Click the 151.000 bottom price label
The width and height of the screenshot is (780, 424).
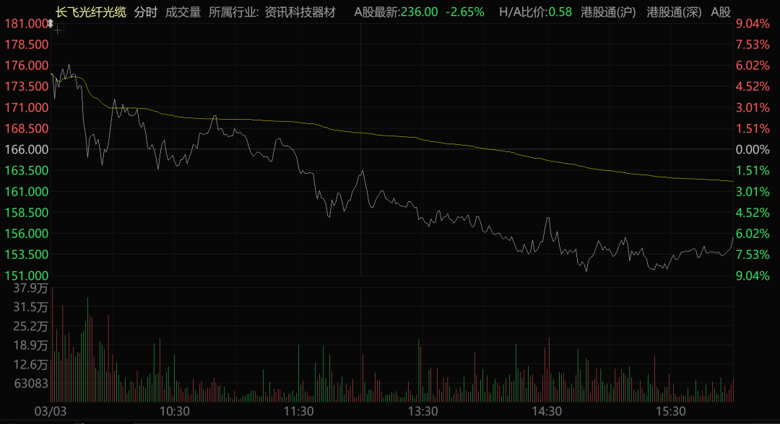[x=27, y=275]
